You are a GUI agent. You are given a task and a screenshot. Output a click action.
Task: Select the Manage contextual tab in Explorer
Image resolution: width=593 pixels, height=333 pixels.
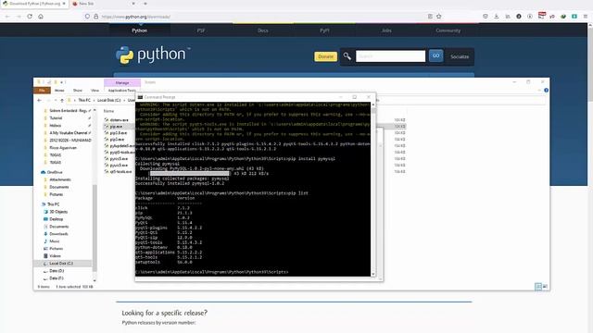click(x=122, y=82)
